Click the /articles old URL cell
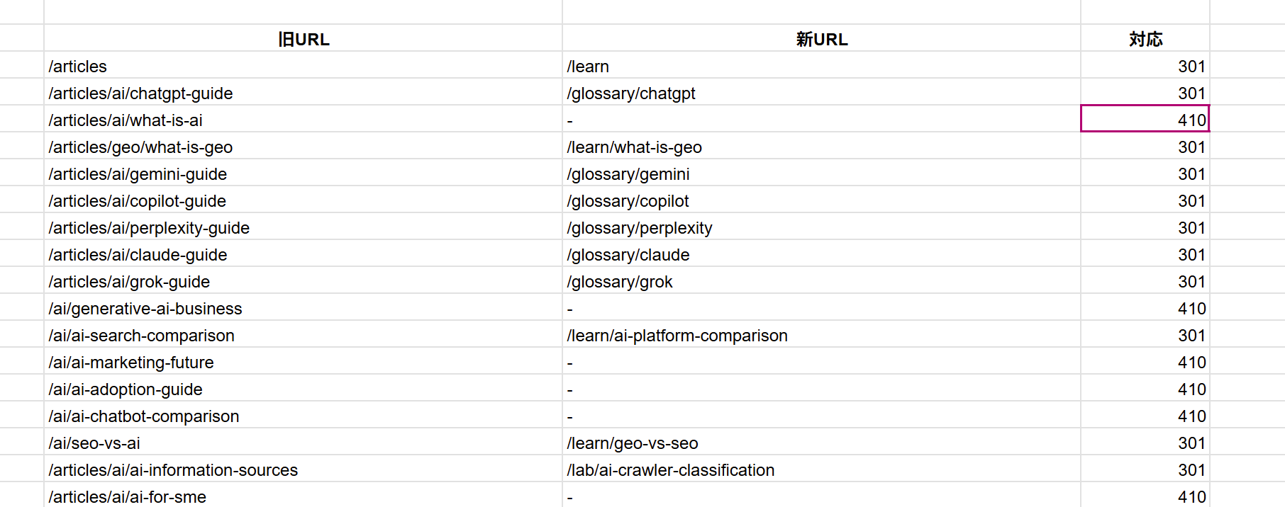The width and height of the screenshot is (1285, 507). click(x=304, y=66)
